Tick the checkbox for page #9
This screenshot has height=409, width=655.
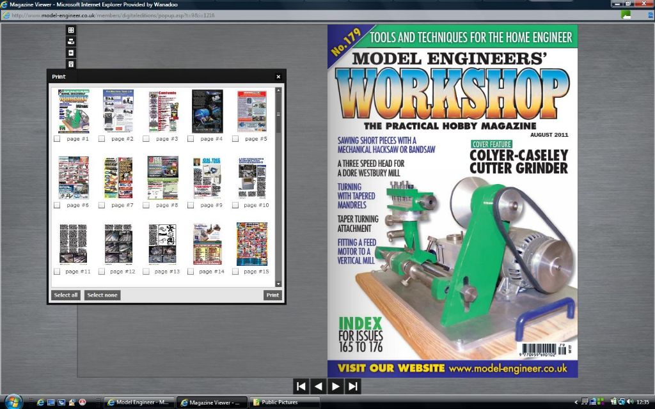point(191,205)
